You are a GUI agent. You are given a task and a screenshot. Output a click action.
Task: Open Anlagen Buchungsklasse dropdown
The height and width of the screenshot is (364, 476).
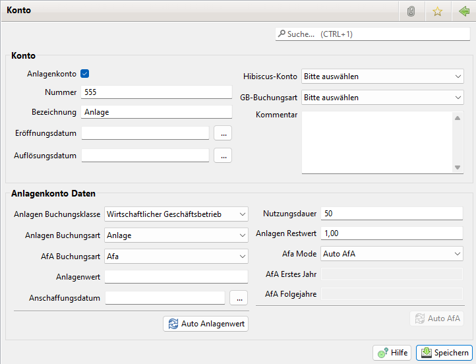[x=176, y=214]
